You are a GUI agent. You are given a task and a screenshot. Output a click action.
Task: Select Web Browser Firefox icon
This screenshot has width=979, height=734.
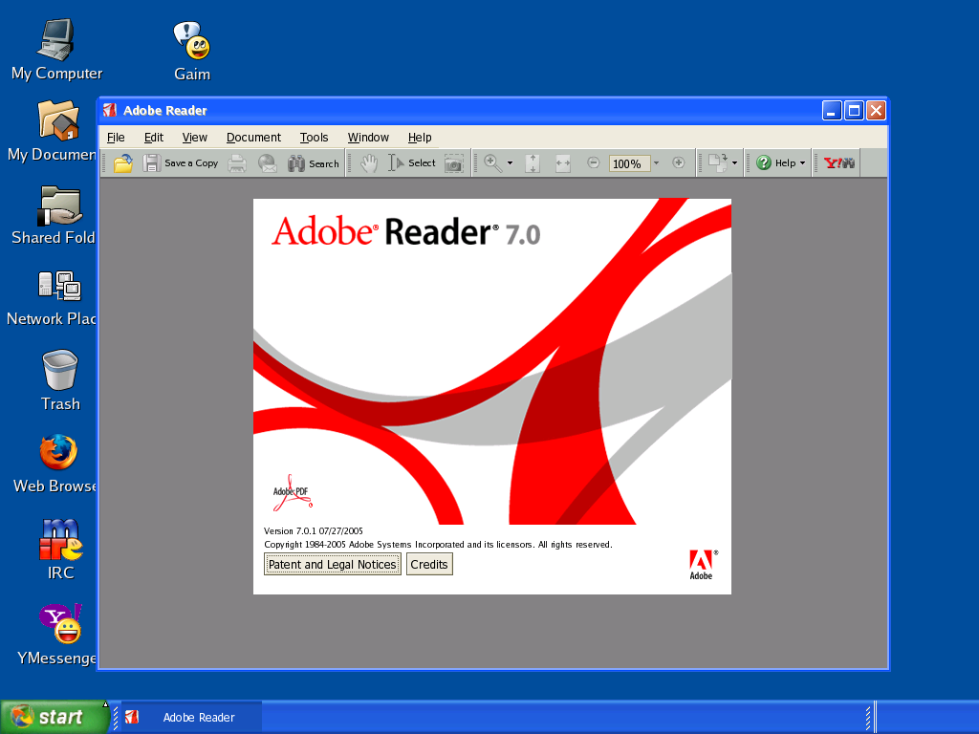56,464
